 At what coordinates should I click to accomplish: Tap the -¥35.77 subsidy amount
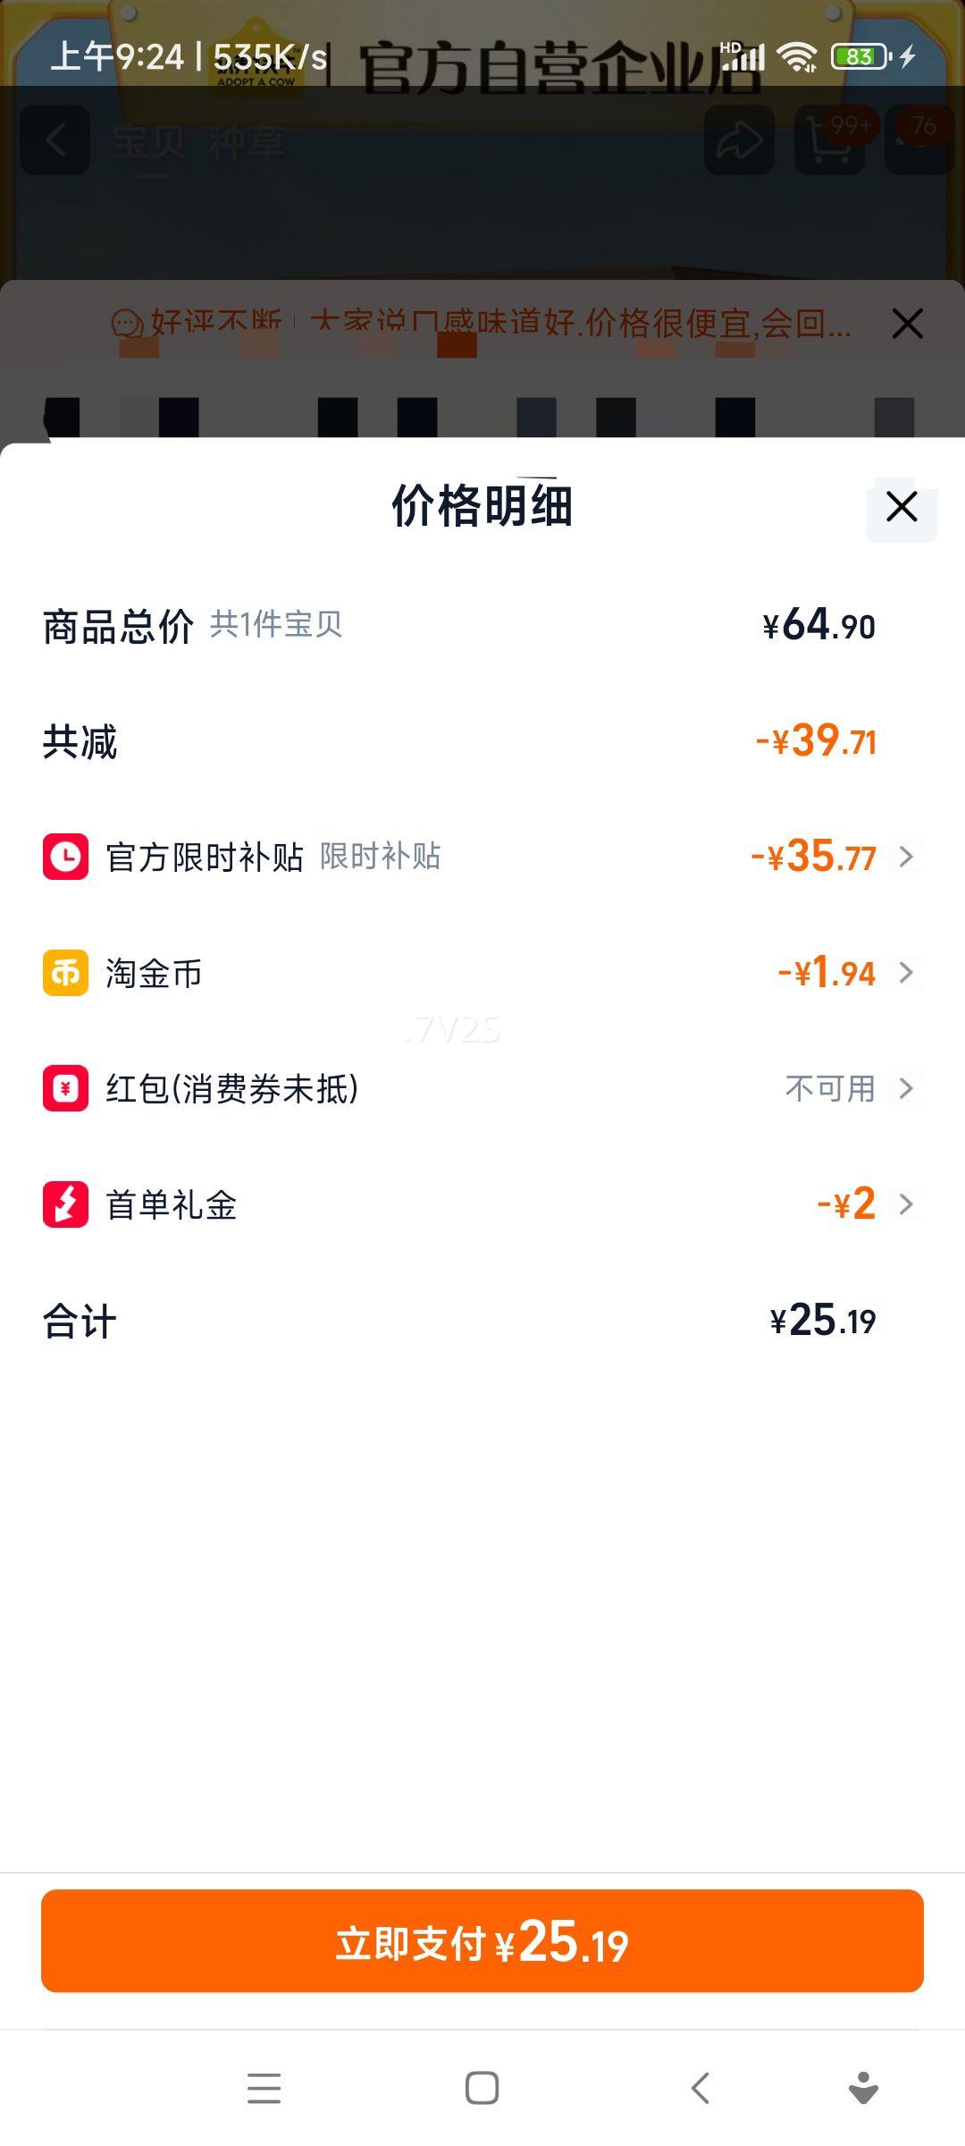point(814,857)
